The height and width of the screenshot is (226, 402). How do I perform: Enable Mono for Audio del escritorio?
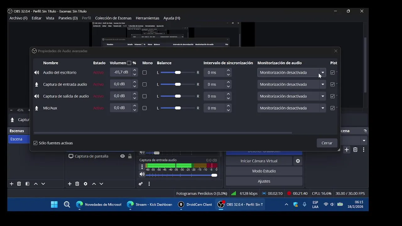[144, 73]
